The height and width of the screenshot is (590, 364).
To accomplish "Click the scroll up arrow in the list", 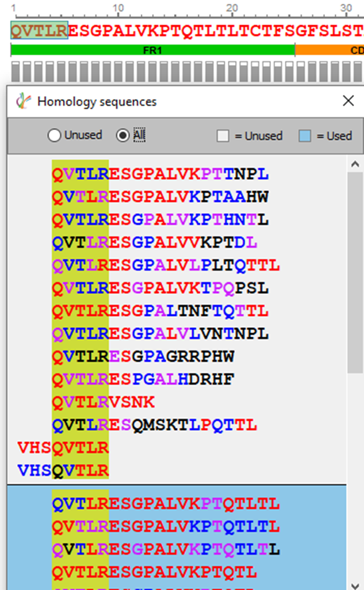I will 355,164.
